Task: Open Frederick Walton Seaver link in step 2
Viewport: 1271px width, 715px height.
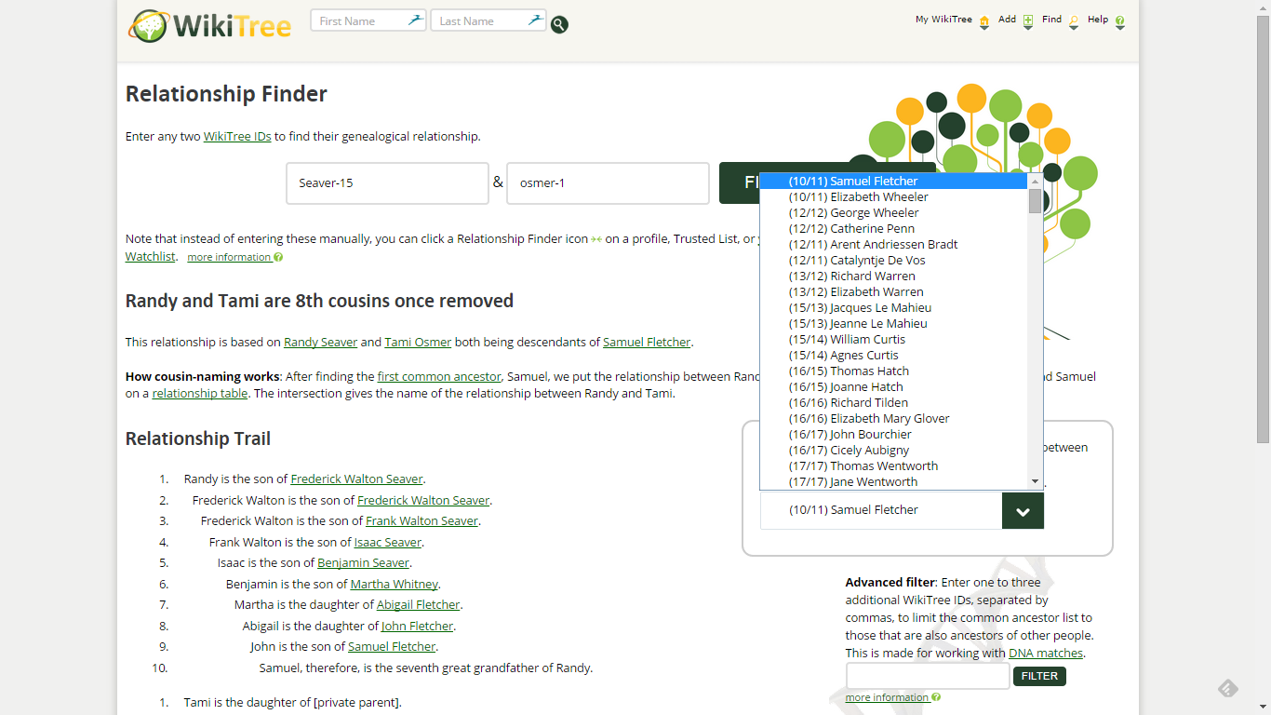Action: [x=423, y=500]
